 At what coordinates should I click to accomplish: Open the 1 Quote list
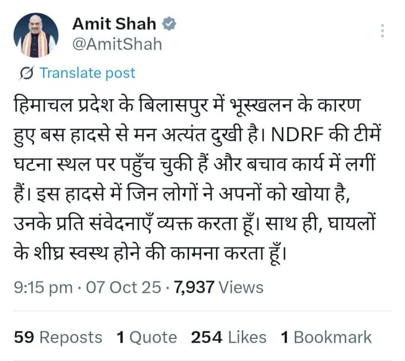[146, 337]
